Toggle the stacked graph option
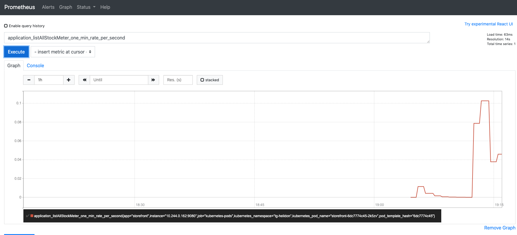The image size is (517, 235). click(x=210, y=80)
